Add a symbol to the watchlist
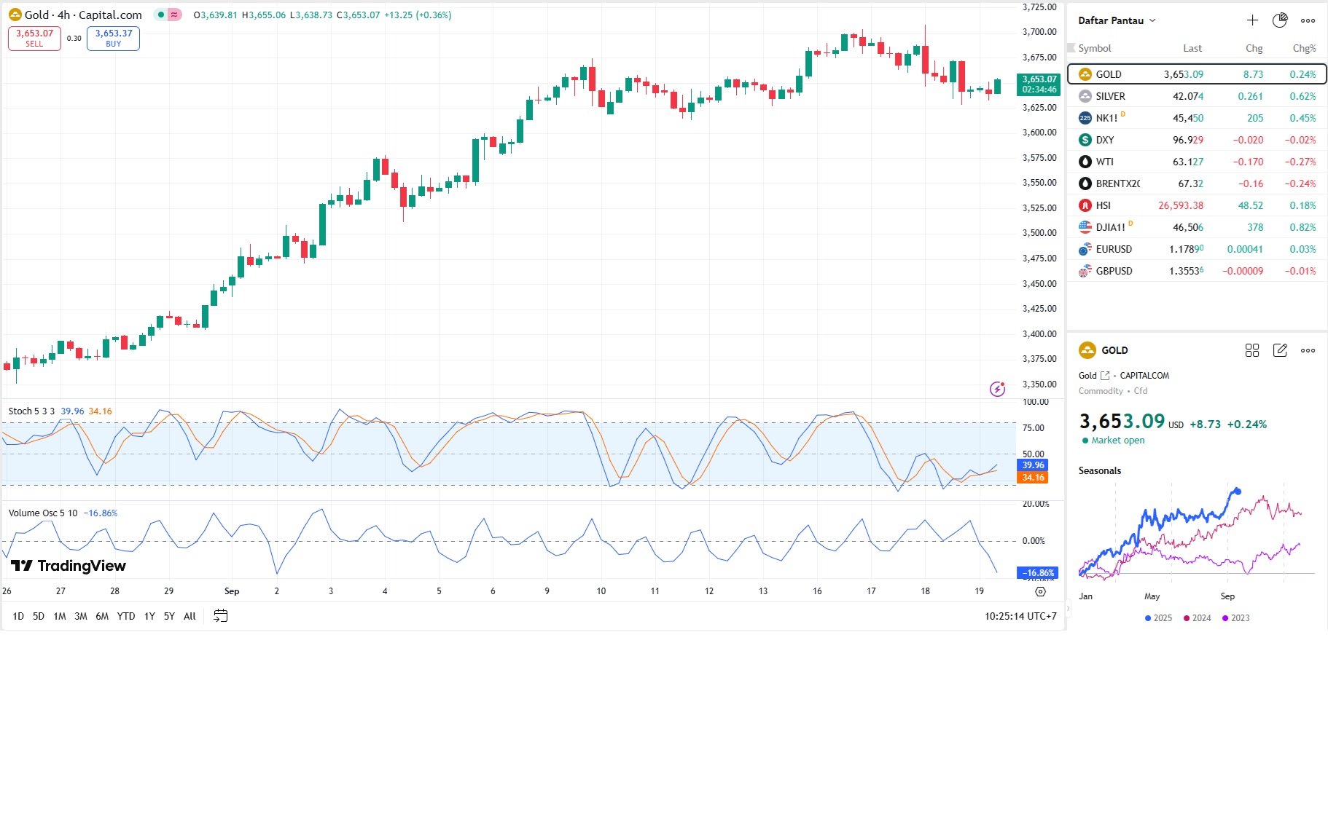Viewport: 1328px width, 825px height. coord(1252,20)
